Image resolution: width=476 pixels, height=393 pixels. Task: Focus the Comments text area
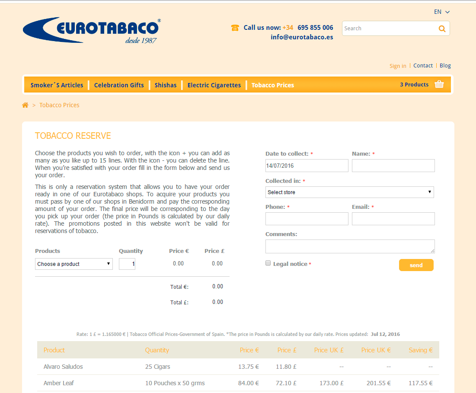coord(350,246)
